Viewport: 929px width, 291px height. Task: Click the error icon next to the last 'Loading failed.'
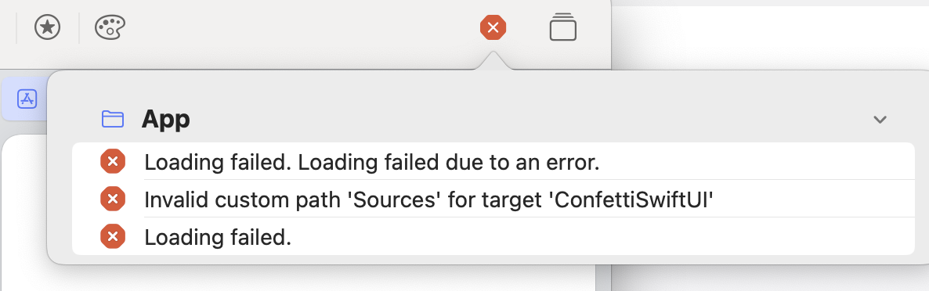point(113,236)
